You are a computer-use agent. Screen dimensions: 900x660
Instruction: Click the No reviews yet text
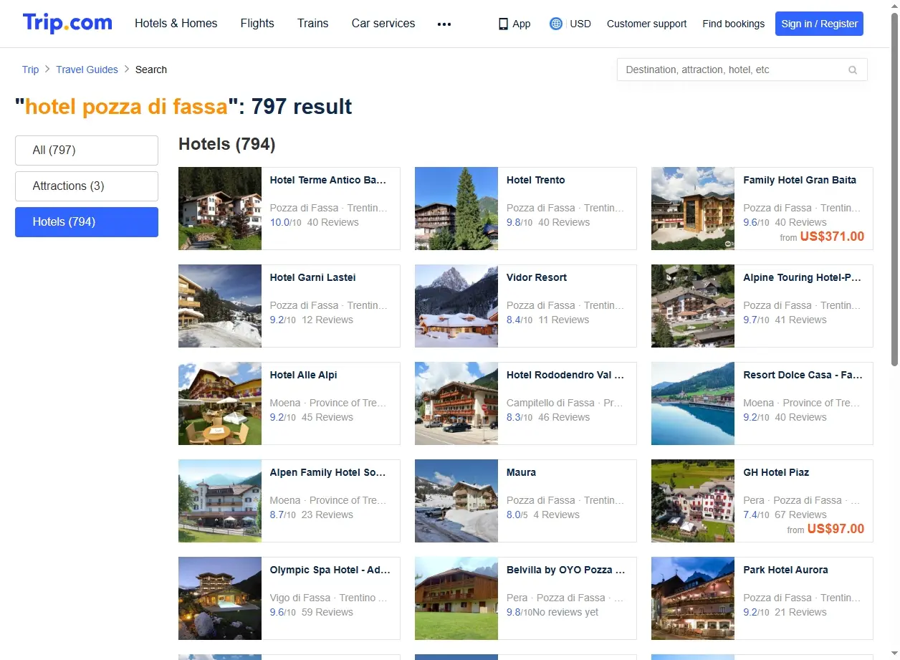tap(566, 612)
